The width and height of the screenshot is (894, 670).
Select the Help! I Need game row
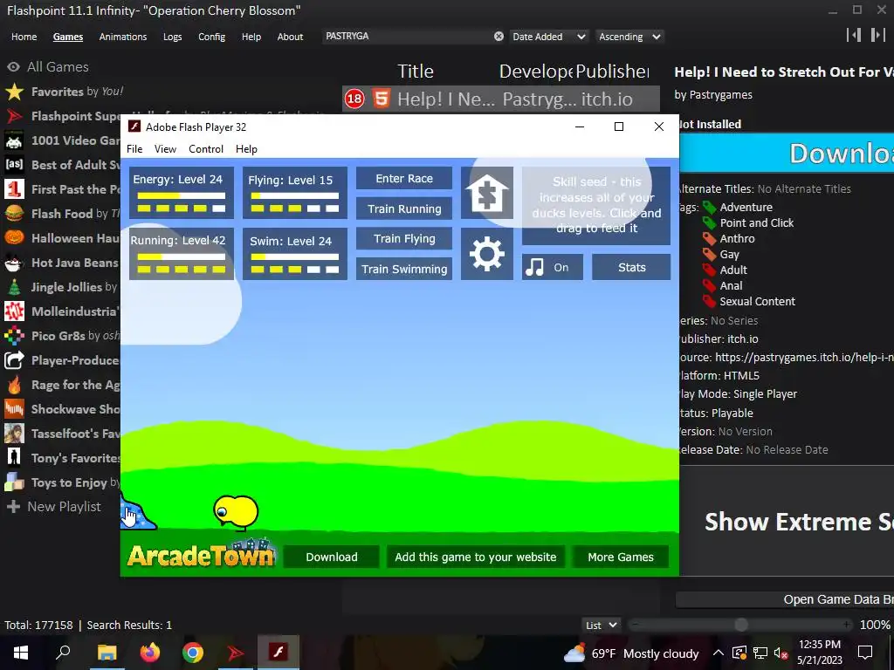pos(500,99)
